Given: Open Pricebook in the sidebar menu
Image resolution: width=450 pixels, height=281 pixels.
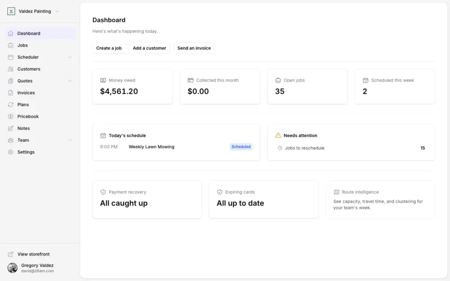Looking at the screenshot, I should click(40, 116).
